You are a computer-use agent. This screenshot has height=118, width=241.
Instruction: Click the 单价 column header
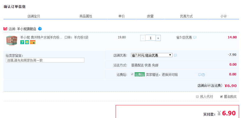click(x=122, y=16)
